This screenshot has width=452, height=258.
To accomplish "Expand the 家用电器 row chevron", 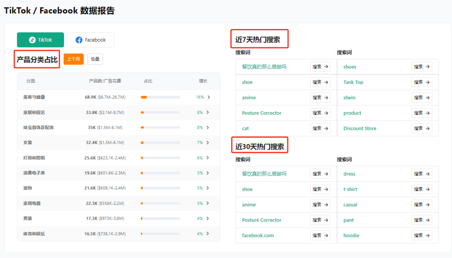I will click(x=208, y=203).
